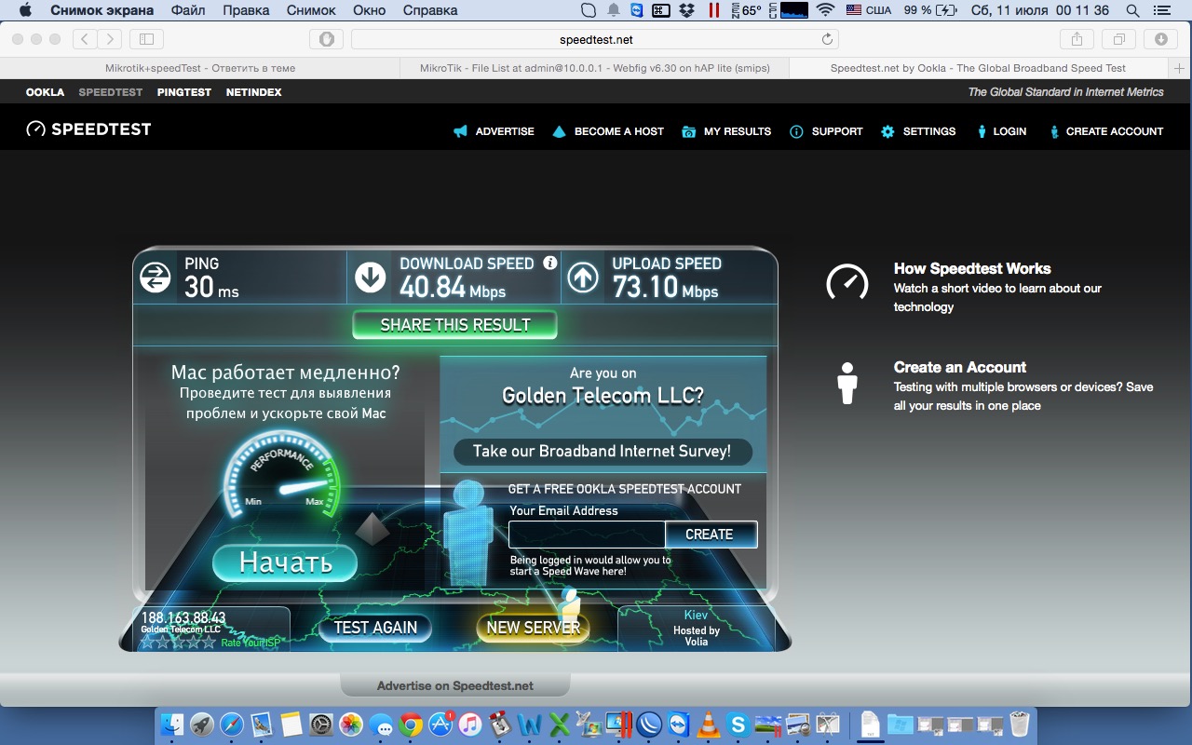
Task: Click in the Your Email Address field
Action: (x=587, y=535)
